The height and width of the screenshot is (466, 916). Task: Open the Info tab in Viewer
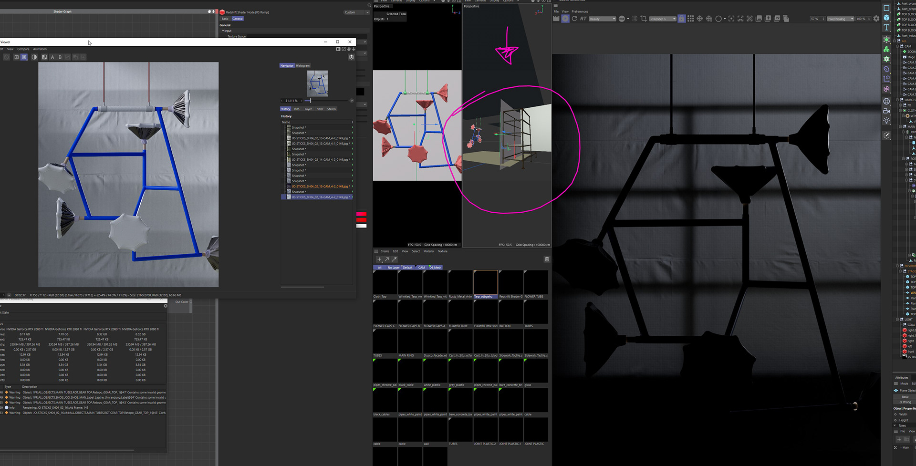[x=297, y=109]
